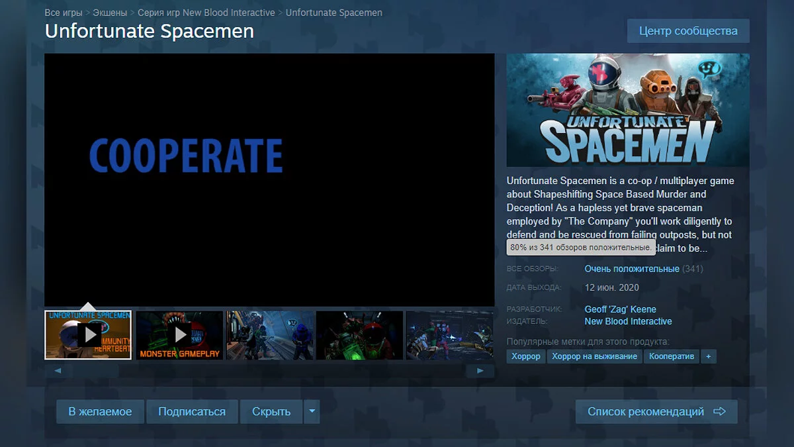Expand tags with the plus button
The image size is (794, 447).
coord(709,356)
